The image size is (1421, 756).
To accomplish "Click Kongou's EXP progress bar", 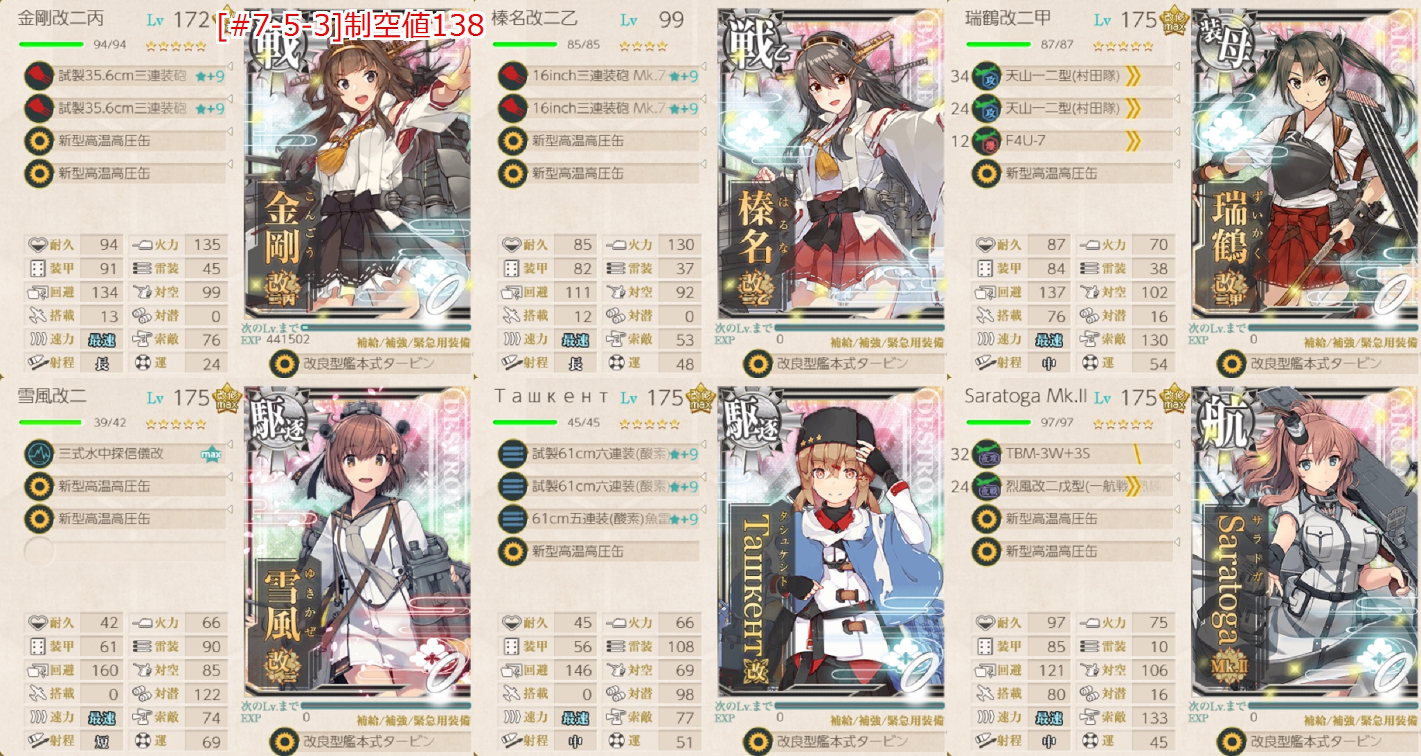I will click(386, 327).
